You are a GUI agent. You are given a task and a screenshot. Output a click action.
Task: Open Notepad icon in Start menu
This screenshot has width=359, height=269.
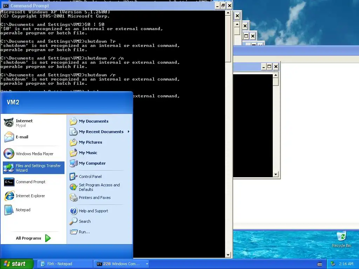pos(9,210)
